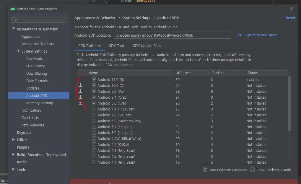Screen dimensions: 301x184
Task: Open Passwords settings
Action: point(34,58)
